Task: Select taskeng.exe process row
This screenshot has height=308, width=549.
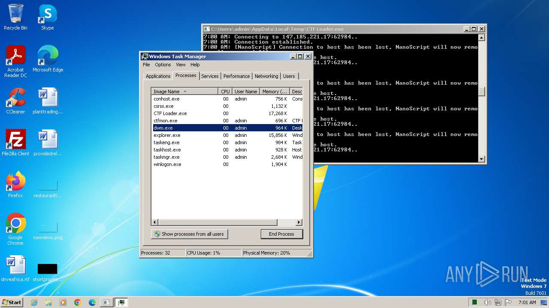Action: [x=227, y=142]
